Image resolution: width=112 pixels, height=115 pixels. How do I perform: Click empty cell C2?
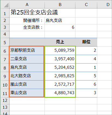point(86,21)
